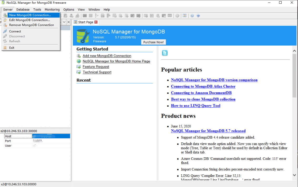Screen dimensions: 298x187
Task: Click the HTTP toolbar icon
Action: (x=170, y=16)
